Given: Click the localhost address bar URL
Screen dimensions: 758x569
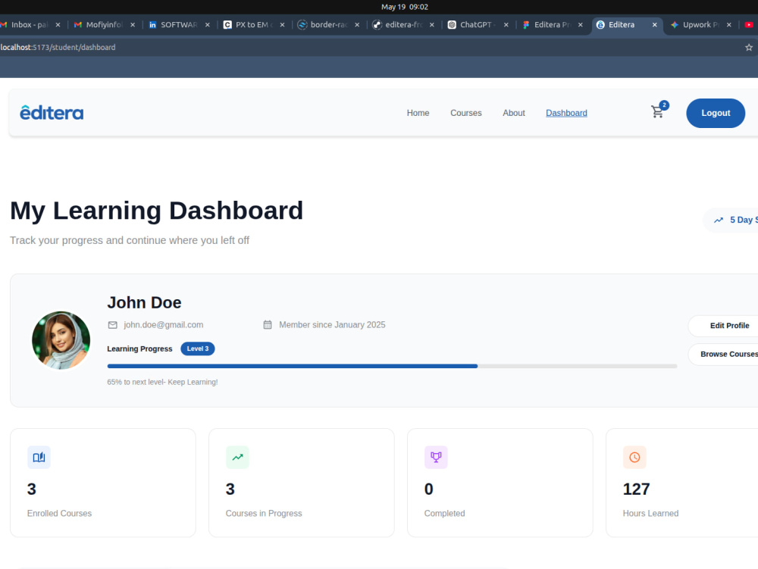Looking at the screenshot, I should (58, 47).
